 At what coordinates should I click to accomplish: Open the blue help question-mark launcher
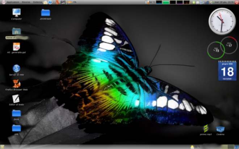pos(50,2)
